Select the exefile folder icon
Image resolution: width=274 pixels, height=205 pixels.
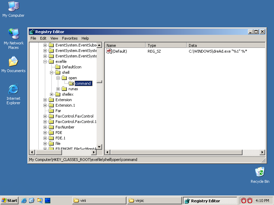(51, 61)
